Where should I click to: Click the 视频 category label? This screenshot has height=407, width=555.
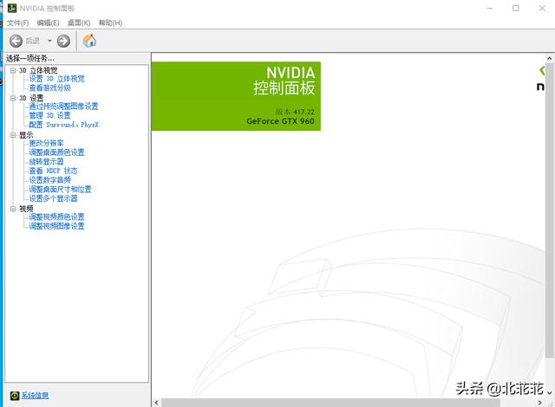pyautogui.click(x=26, y=209)
